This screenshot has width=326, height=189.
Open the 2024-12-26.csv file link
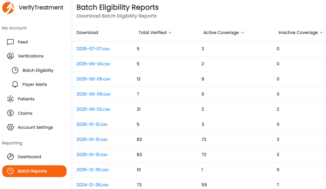(93, 185)
